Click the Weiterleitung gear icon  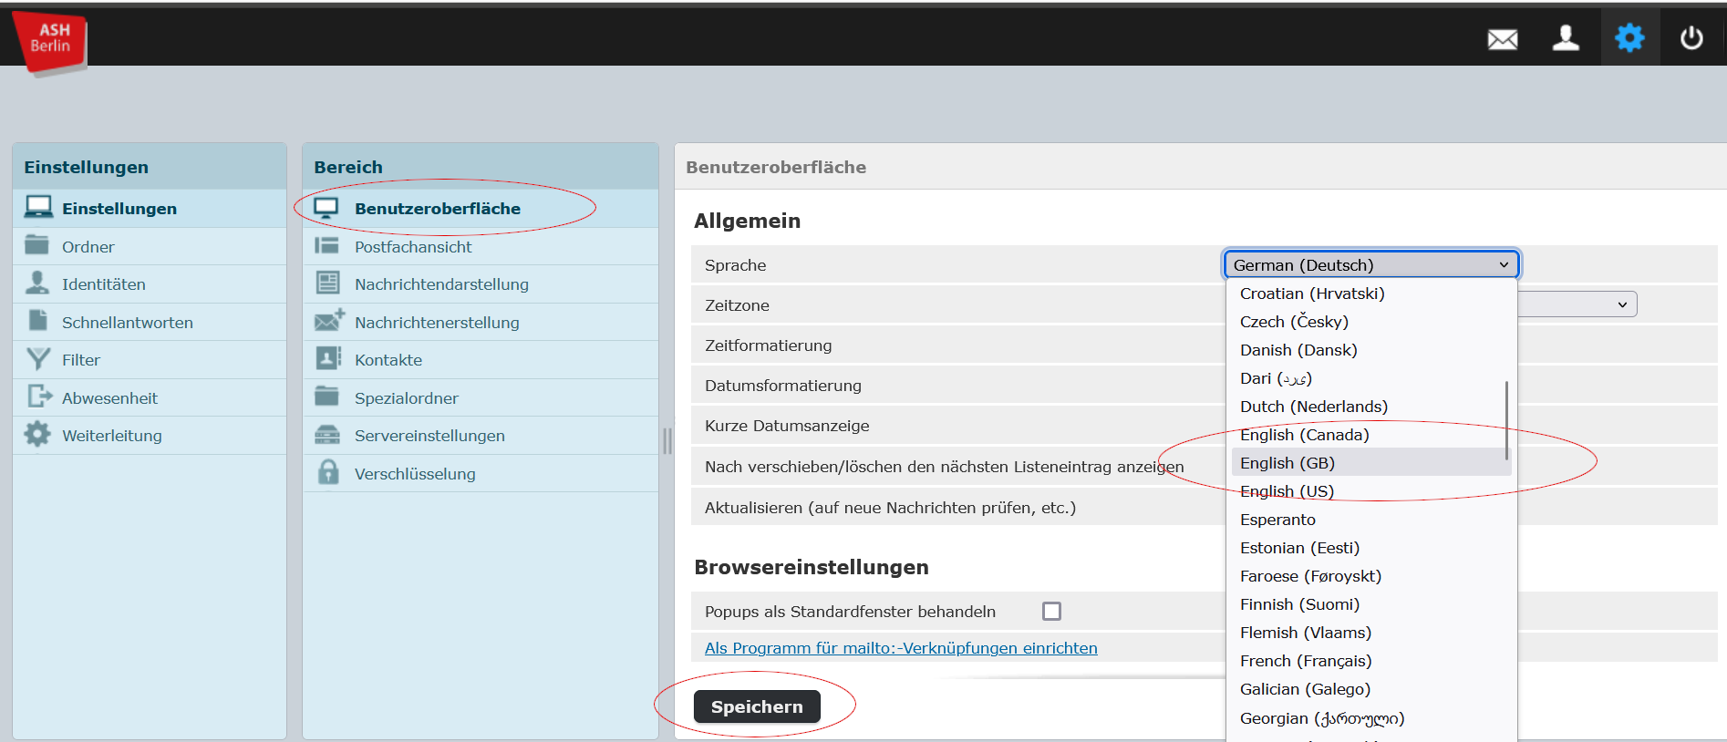(37, 434)
